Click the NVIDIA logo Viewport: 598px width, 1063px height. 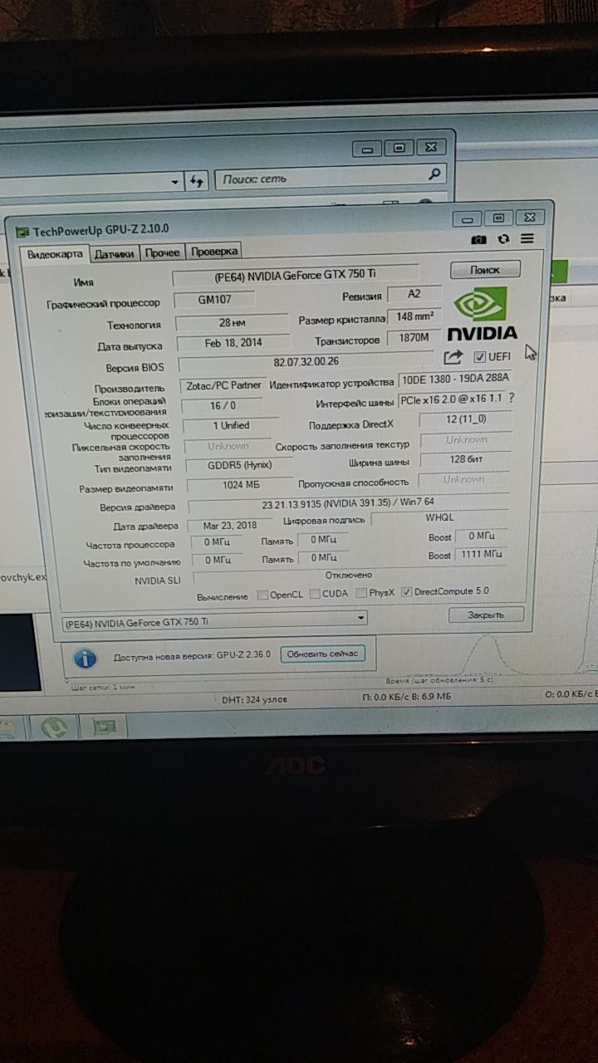pyautogui.click(x=481, y=314)
